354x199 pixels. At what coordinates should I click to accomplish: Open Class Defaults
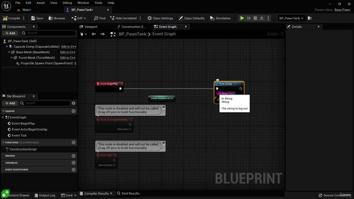191,18
